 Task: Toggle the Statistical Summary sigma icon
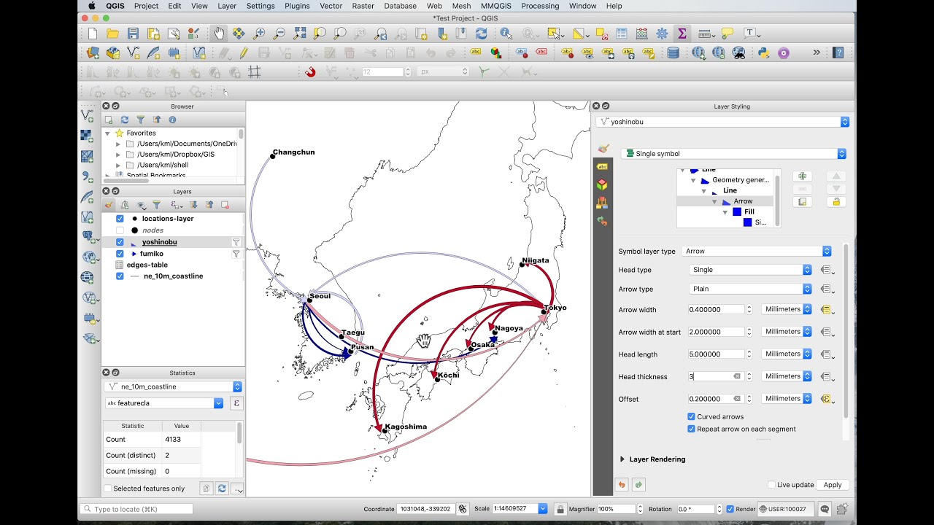[682, 34]
